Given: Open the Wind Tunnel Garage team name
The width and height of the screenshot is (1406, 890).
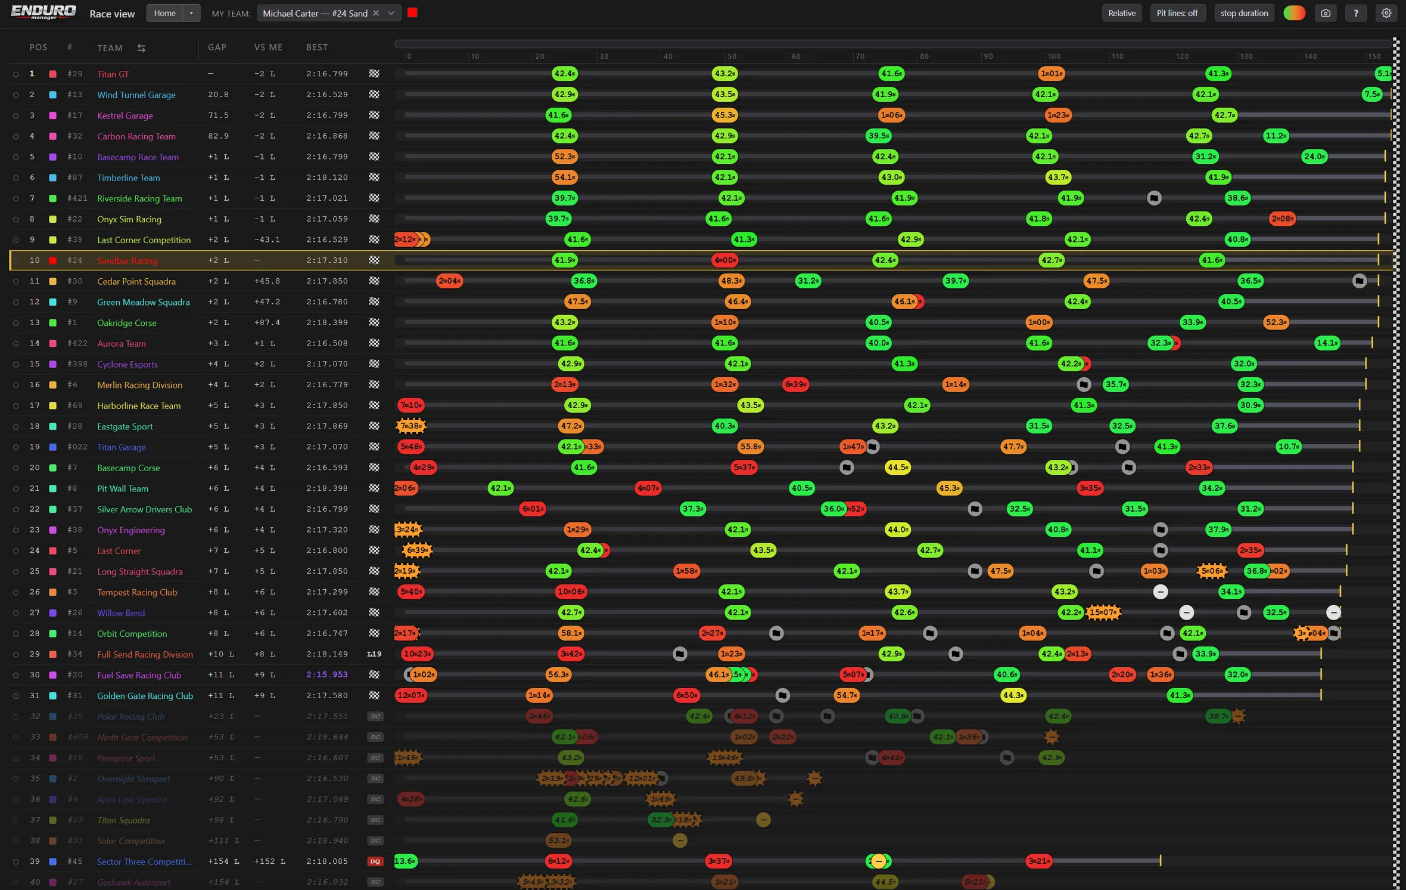Looking at the screenshot, I should [136, 95].
